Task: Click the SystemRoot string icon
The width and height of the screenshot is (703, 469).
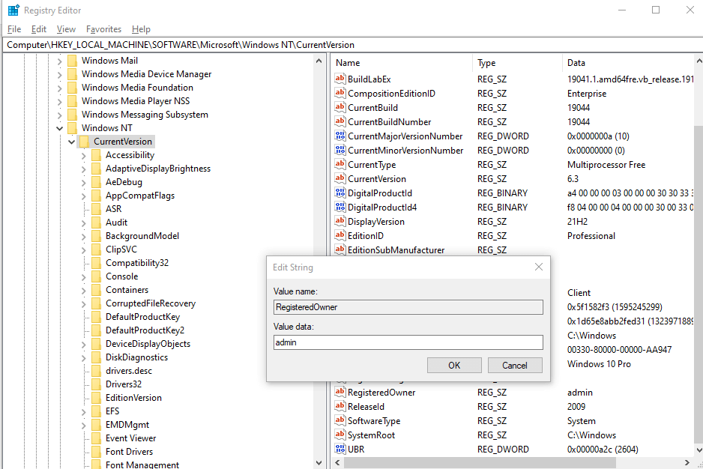Action: (x=340, y=435)
